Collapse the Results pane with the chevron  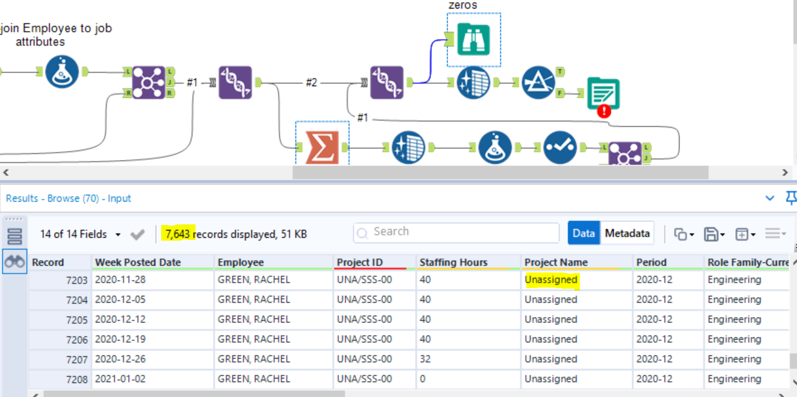[770, 197]
